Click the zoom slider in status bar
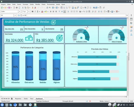The height and width of the screenshot is (107, 134). (122, 101)
